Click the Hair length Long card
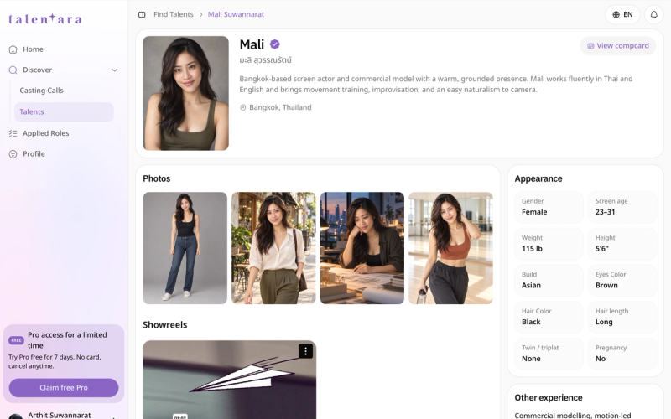 [622, 318]
